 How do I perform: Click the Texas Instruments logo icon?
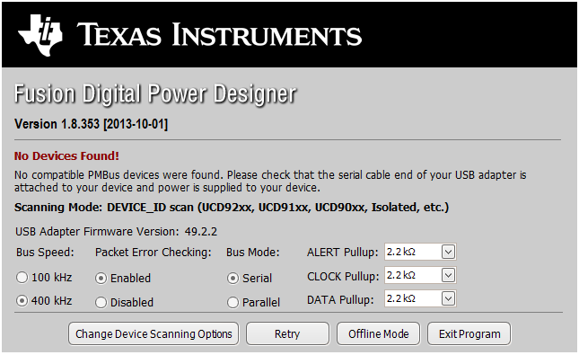[x=40, y=35]
